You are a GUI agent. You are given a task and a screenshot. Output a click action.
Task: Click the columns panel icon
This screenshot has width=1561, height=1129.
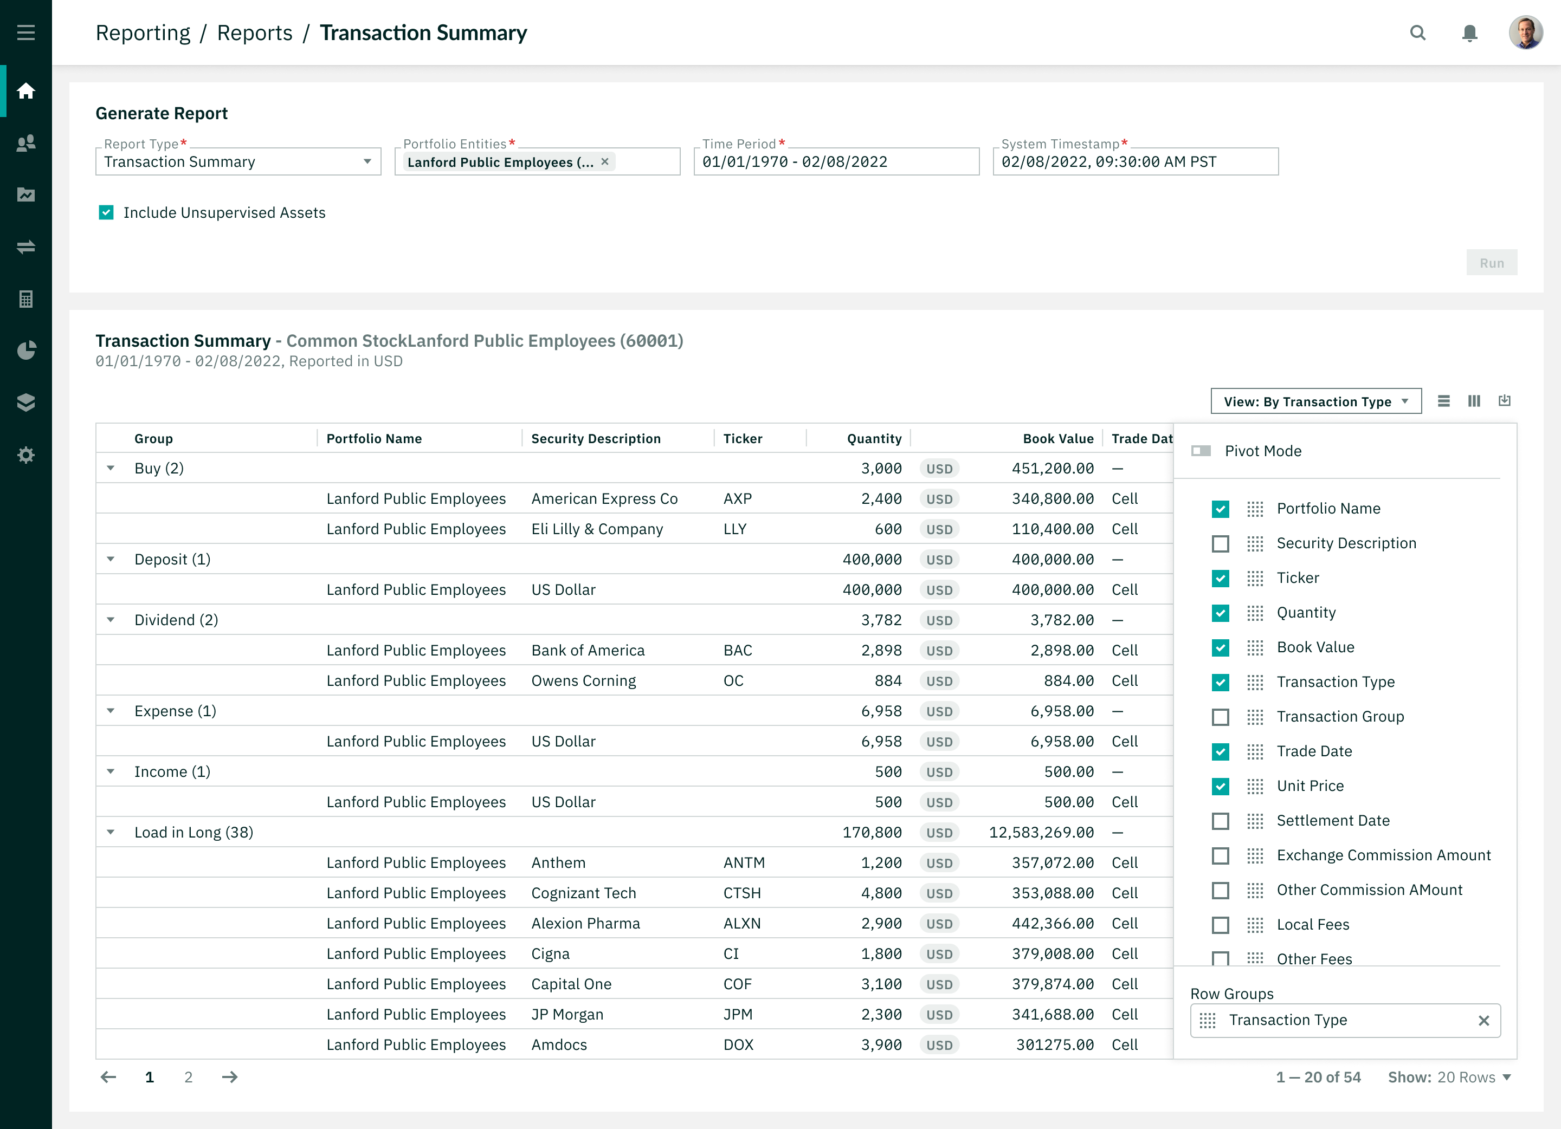[1474, 401]
